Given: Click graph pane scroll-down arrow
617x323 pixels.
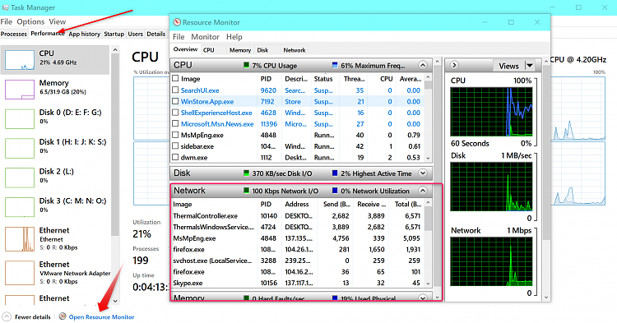Looking at the screenshot, I should (545, 298).
